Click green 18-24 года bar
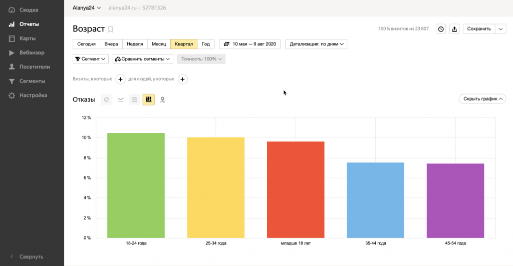This screenshot has height=266, width=513. coord(136,185)
